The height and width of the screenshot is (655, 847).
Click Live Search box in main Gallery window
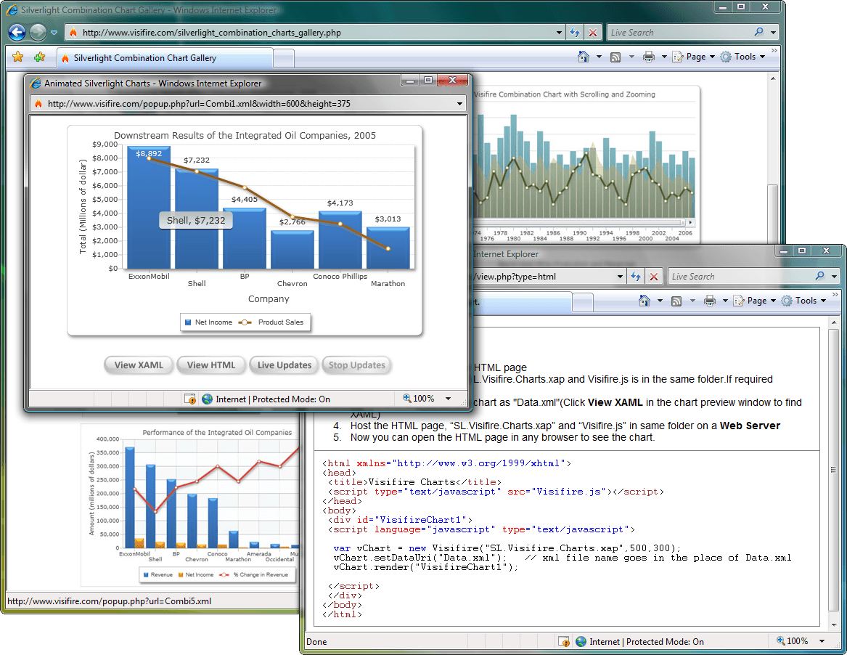pyautogui.click(x=681, y=33)
